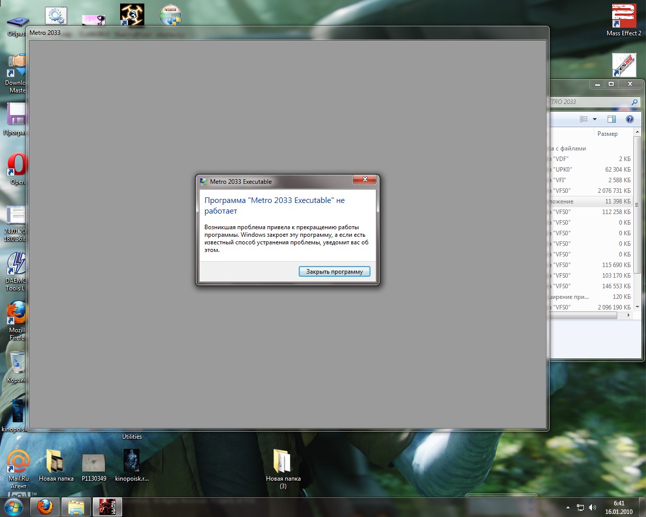Toggle the preview pane in Explorer
Image resolution: width=646 pixels, height=517 pixels.
pyautogui.click(x=612, y=119)
